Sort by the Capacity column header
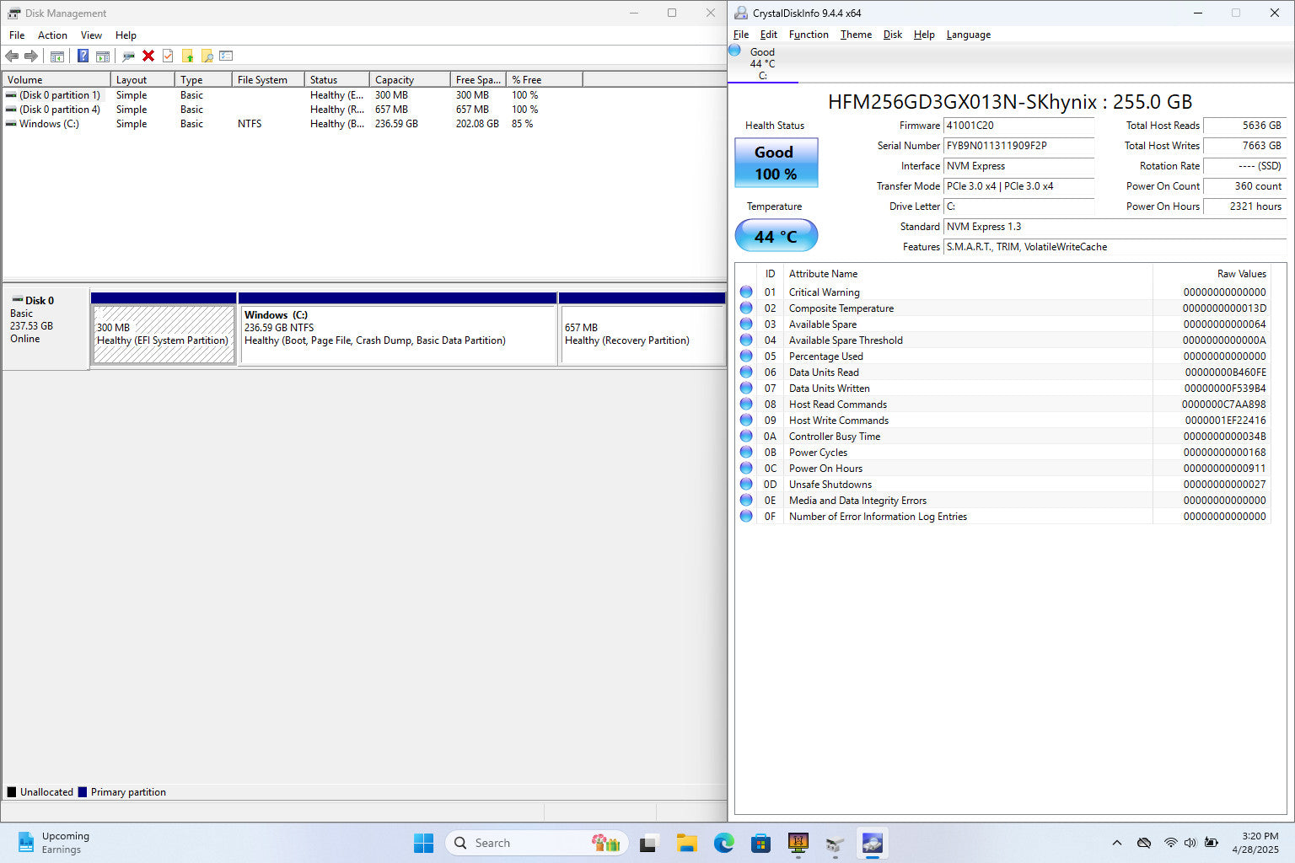The width and height of the screenshot is (1295, 863). tap(410, 79)
